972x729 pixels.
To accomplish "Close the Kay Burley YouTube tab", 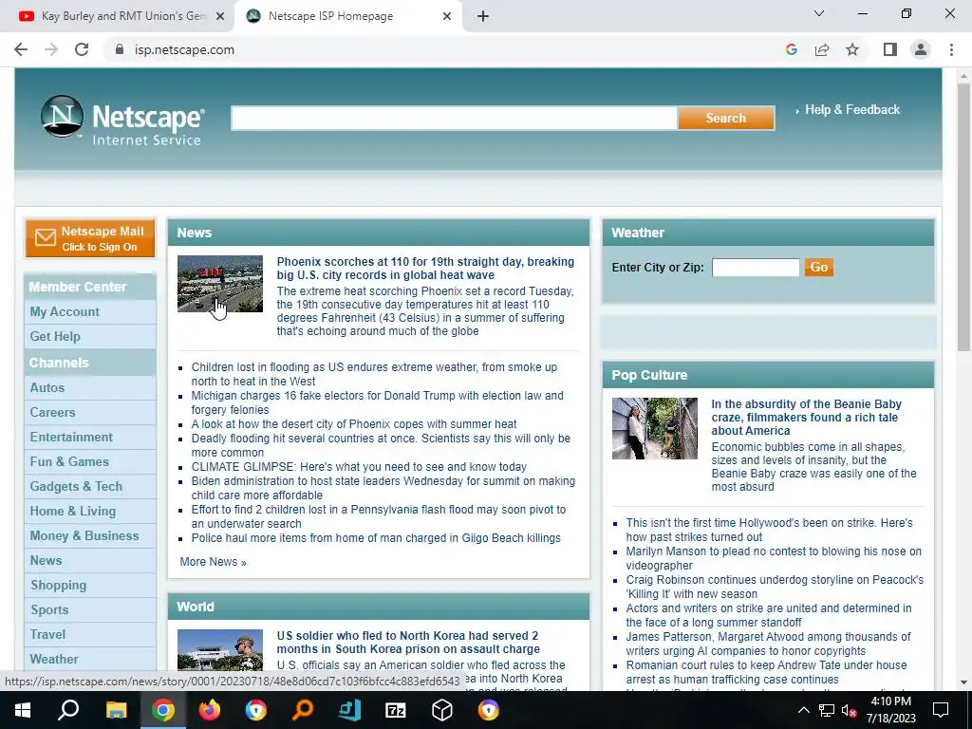I will pos(220,16).
